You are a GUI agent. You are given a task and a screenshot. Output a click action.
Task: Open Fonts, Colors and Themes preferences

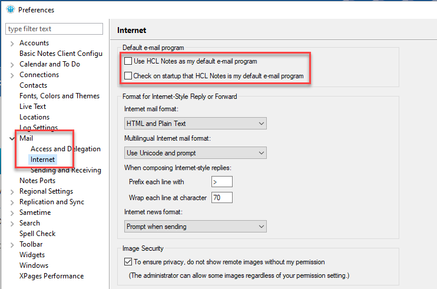click(59, 96)
